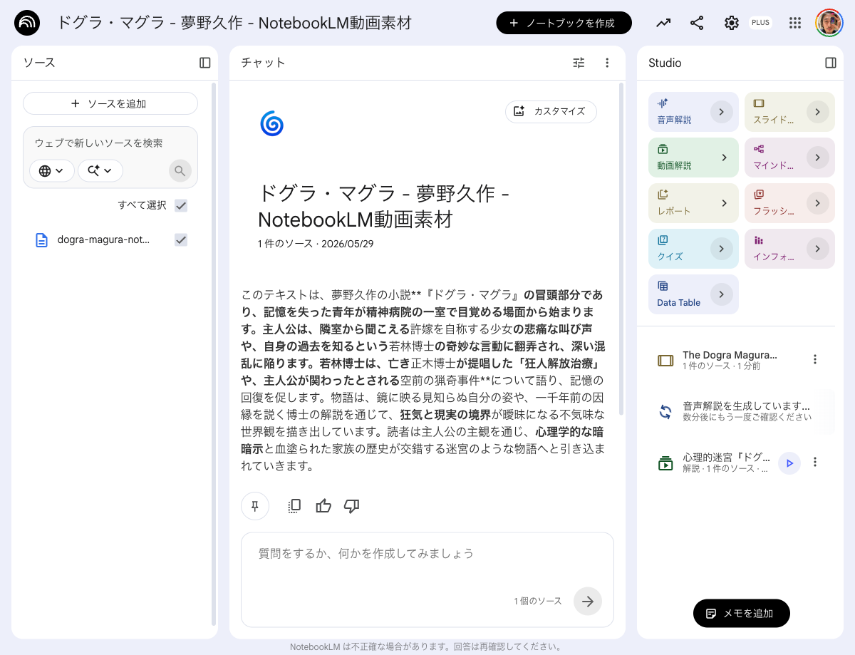855x655 pixels.
Task: Click the thumbs down icon
Action: point(351,506)
